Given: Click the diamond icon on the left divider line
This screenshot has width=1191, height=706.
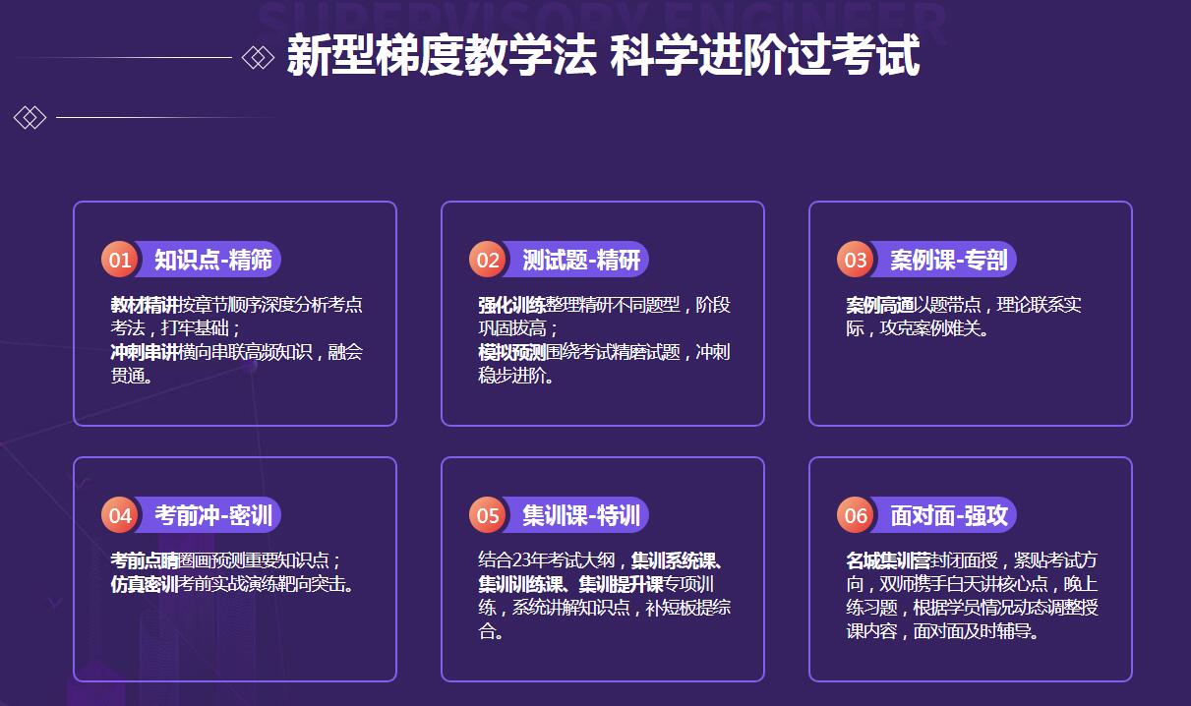Looking at the screenshot, I should pos(30,118).
